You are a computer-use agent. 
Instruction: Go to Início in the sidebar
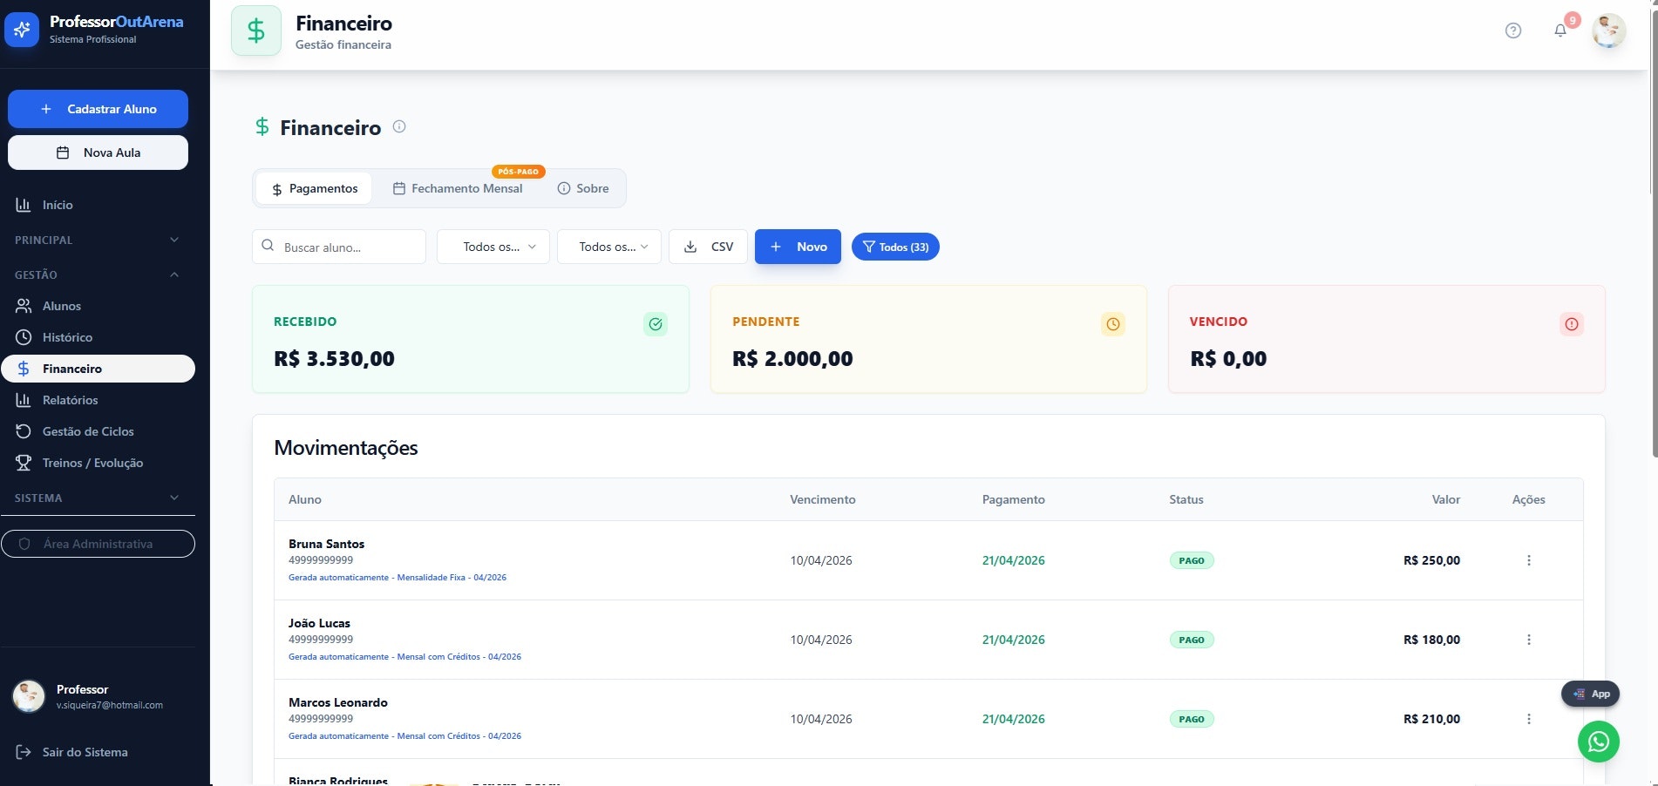click(98, 205)
